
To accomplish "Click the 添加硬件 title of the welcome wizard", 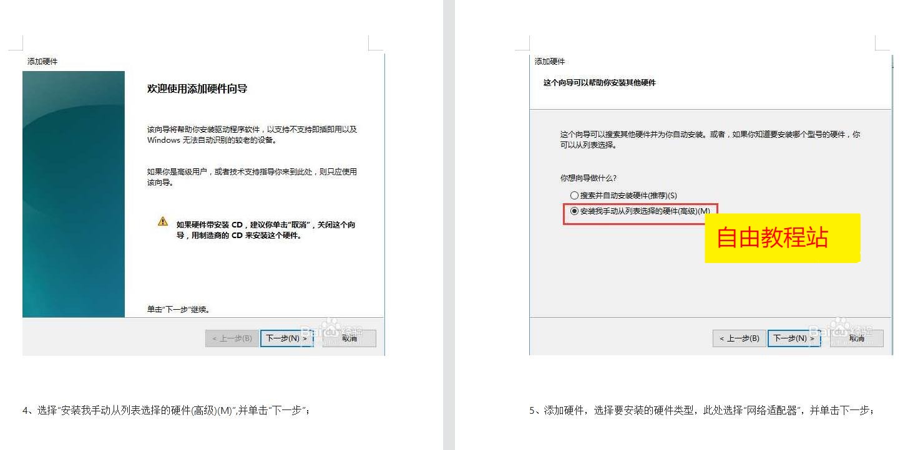I will [42, 62].
